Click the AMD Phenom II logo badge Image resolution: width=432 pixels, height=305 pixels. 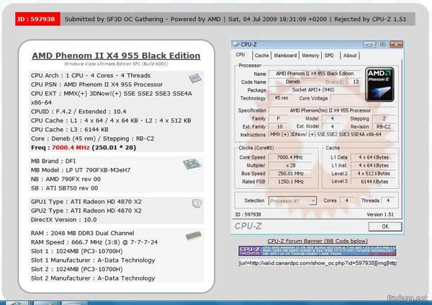[x=379, y=84]
